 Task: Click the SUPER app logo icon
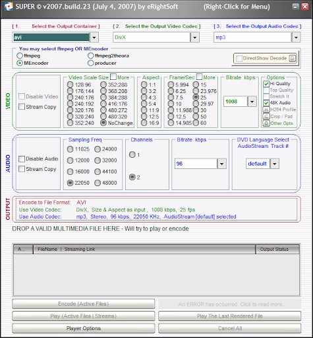click(x=9, y=7)
